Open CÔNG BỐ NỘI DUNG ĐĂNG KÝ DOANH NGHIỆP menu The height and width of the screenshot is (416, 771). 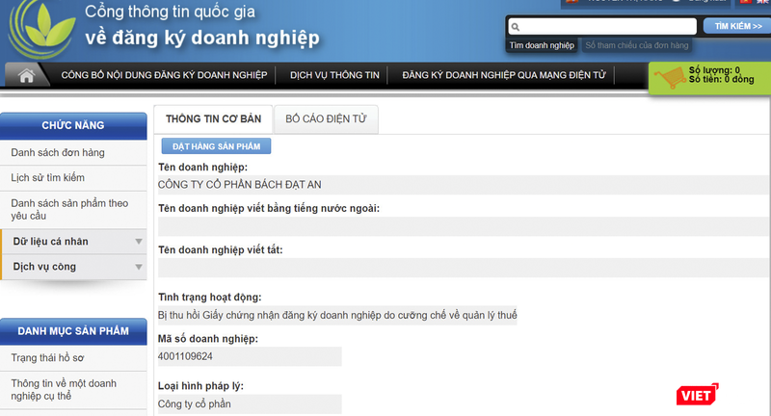coord(164,75)
